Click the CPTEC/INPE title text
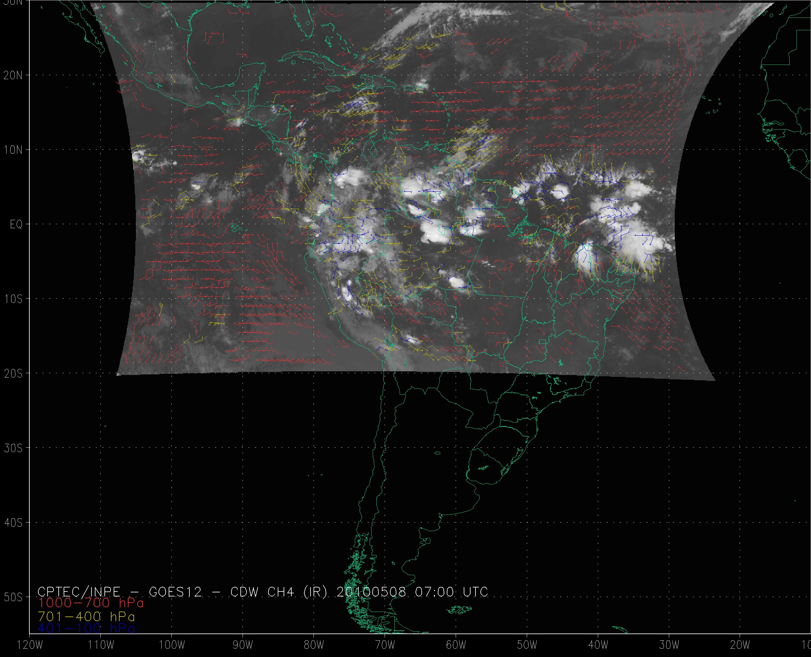The height and width of the screenshot is (657, 811). tap(79, 591)
